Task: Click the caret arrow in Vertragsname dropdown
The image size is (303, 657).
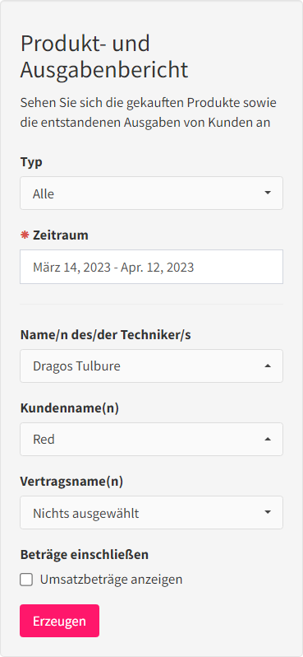Action: point(268,512)
